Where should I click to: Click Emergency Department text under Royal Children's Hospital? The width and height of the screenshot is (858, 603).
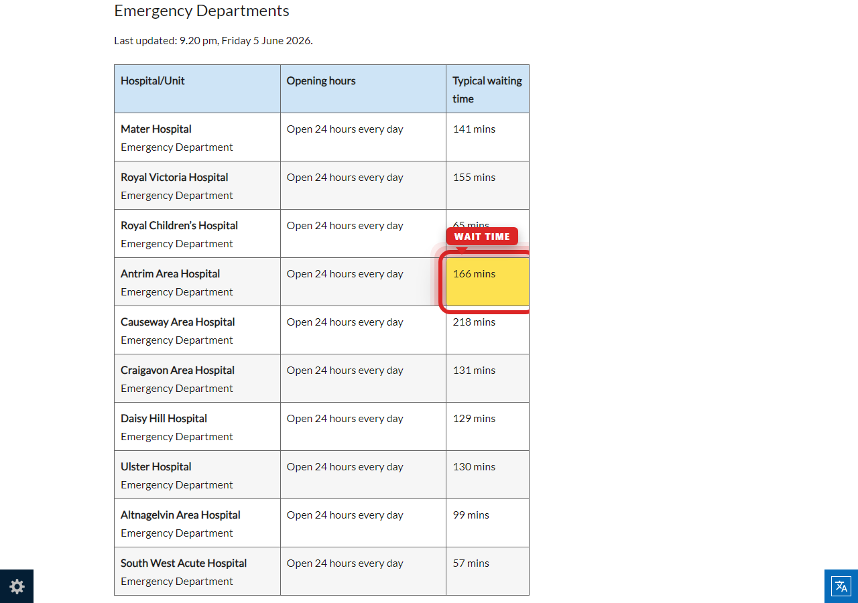click(177, 243)
